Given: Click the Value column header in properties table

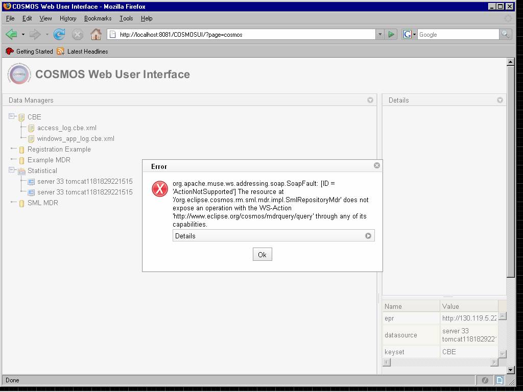Looking at the screenshot, I should coord(469,306).
